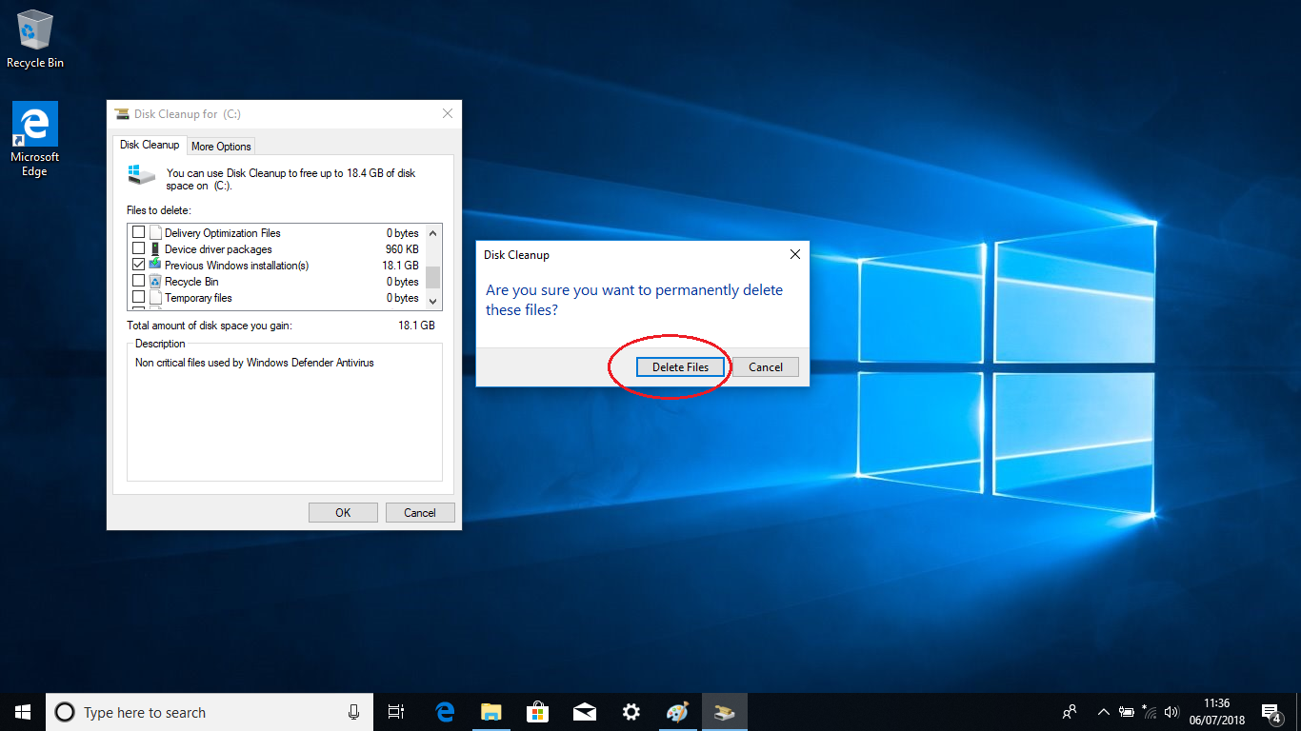Click the drive icon in Disk Cleanup
This screenshot has height=731, width=1301.
pyautogui.click(x=141, y=174)
